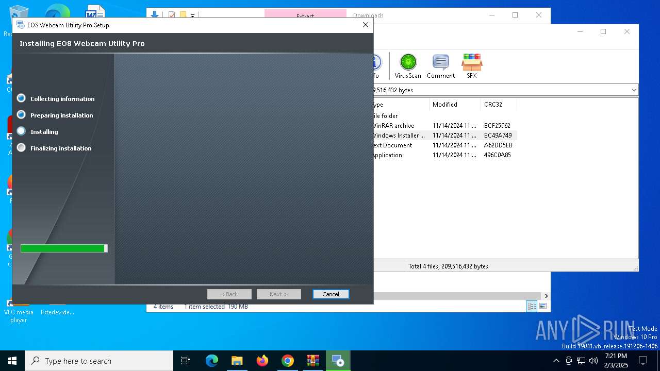
Task: Launch Google Chrome from the taskbar
Action: [288, 361]
